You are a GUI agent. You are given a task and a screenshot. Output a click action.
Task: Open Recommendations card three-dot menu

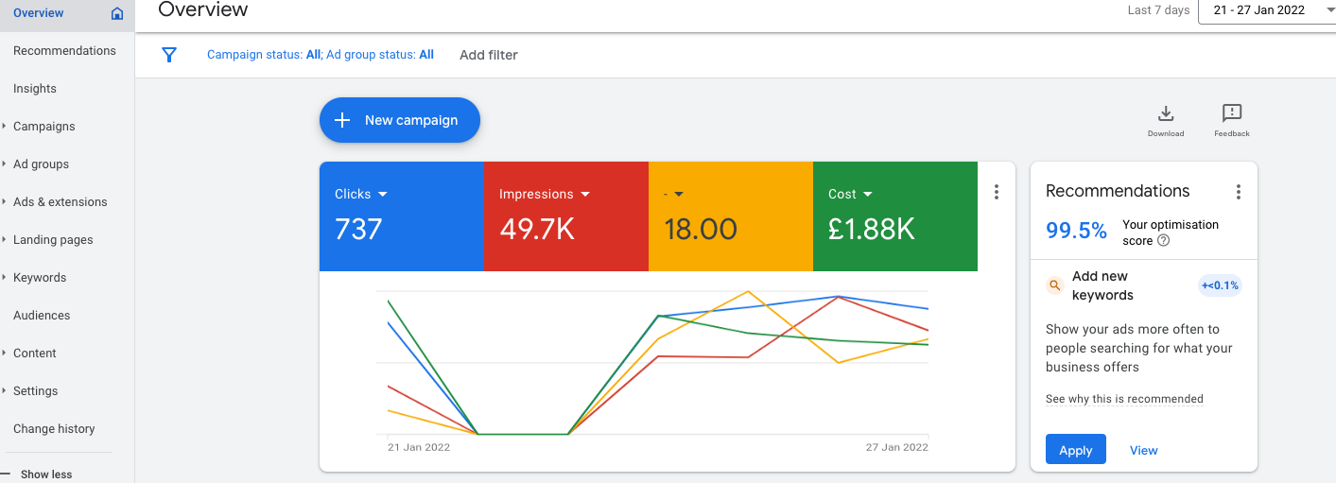[x=1239, y=192]
